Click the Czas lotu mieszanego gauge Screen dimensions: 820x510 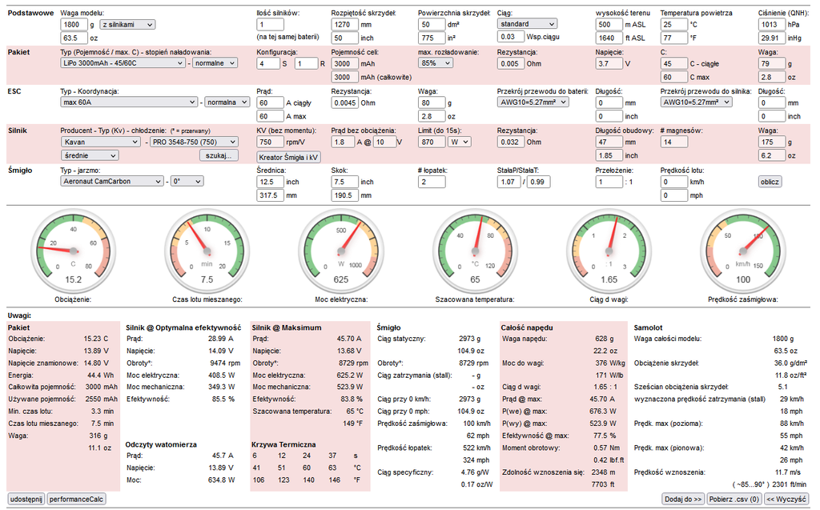point(207,251)
